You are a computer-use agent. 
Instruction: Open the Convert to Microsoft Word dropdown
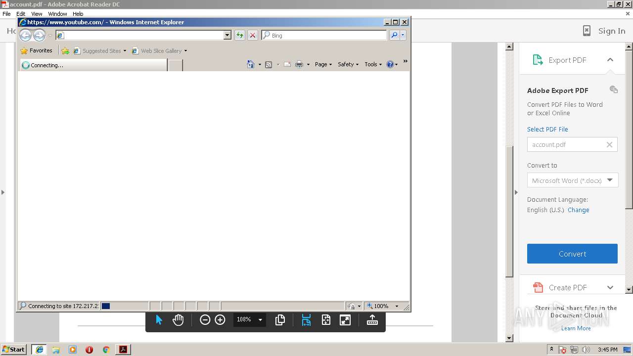click(x=610, y=180)
